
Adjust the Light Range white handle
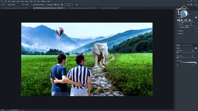tap(196, 64)
